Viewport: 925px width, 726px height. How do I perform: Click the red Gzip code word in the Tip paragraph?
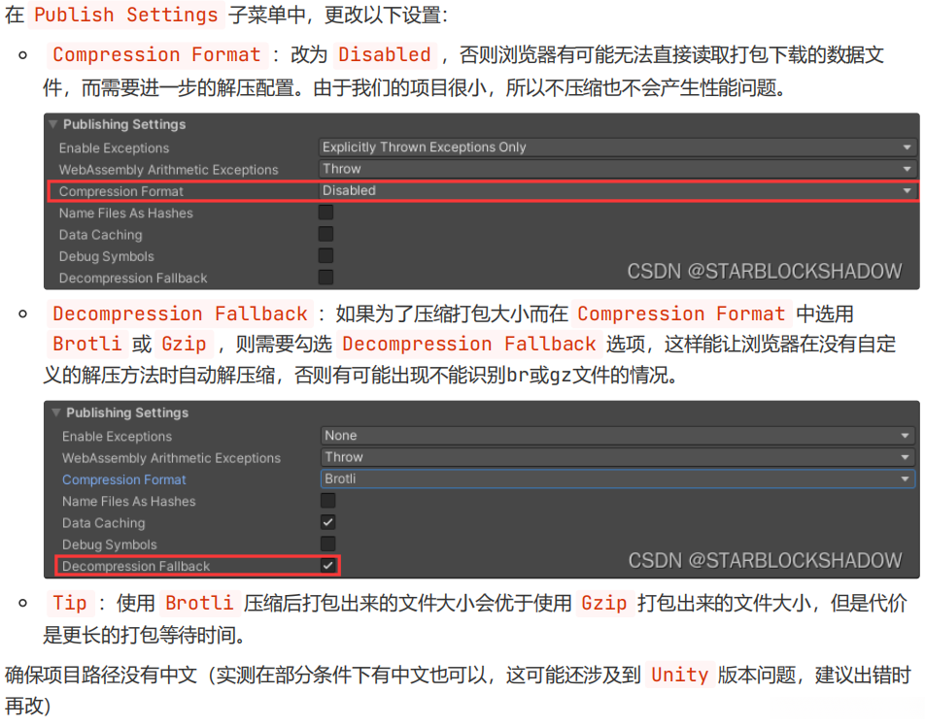click(x=604, y=603)
